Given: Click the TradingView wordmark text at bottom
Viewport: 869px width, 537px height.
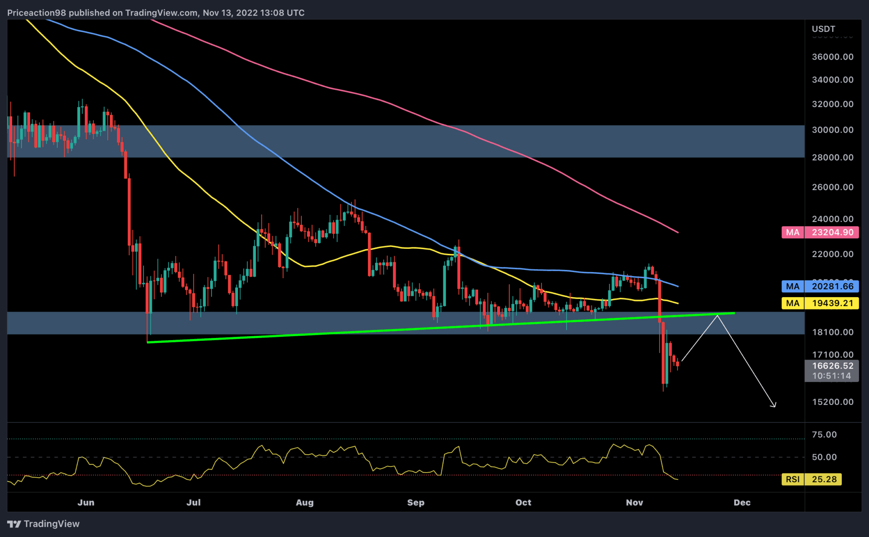Looking at the screenshot, I should click(51, 524).
